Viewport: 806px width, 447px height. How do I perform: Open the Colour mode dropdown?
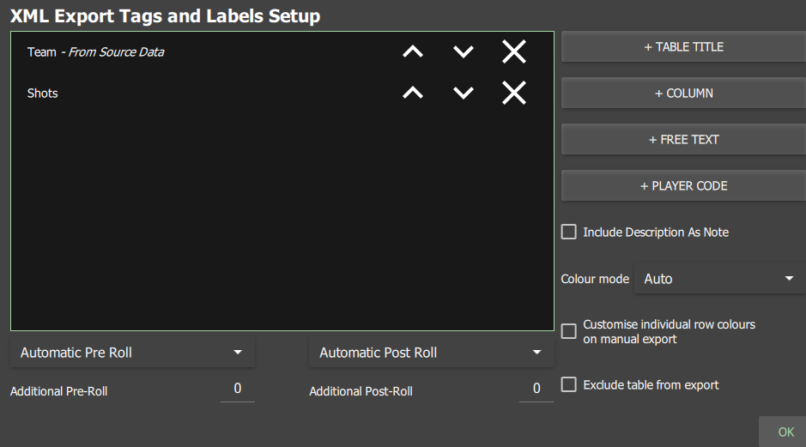[719, 279]
